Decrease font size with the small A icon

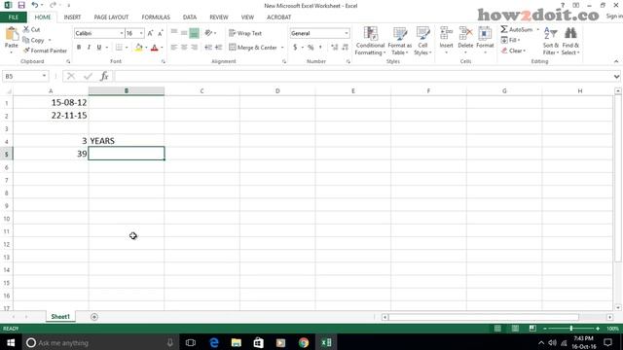click(x=160, y=33)
